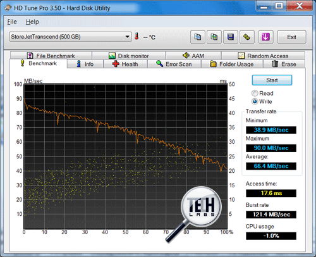Image resolution: width=316 pixels, height=257 pixels.
Task: Click the CPU usage value -1.0%
Action: (x=271, y=235)
